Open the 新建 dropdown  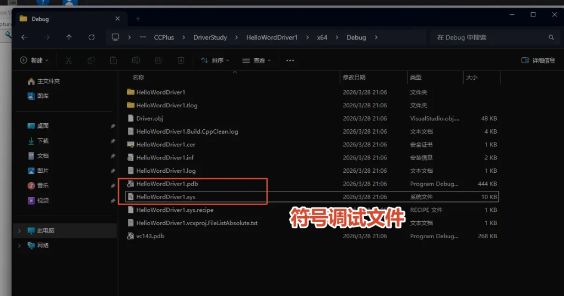click(34, 61)
